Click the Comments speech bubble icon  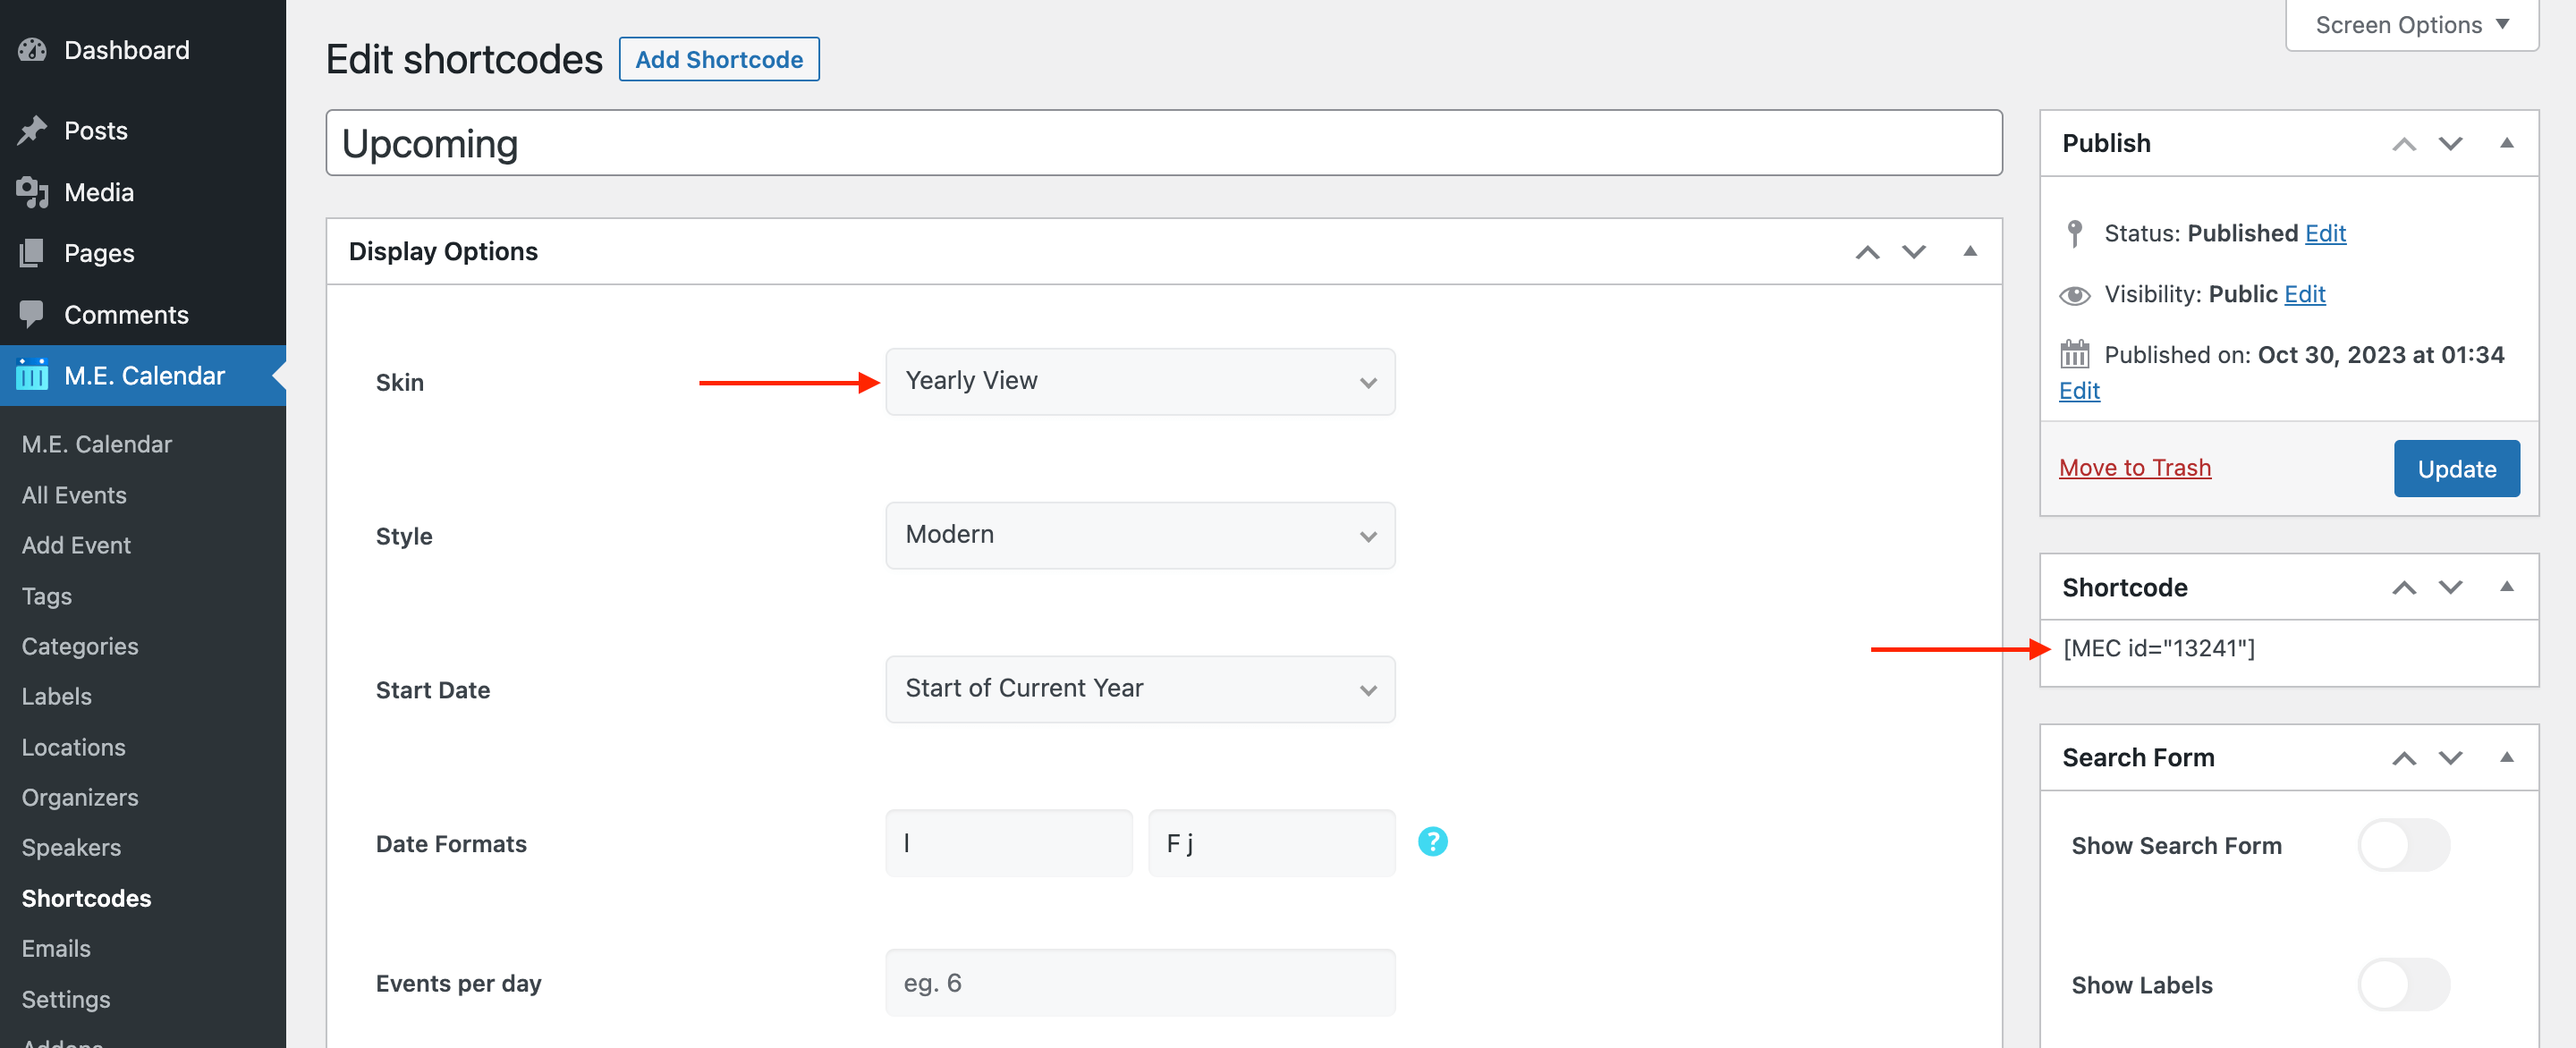pyautogui.click(x=32, y=314)
